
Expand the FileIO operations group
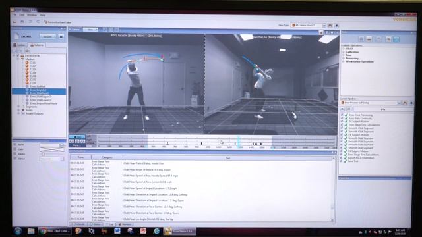tap(344, 49)
